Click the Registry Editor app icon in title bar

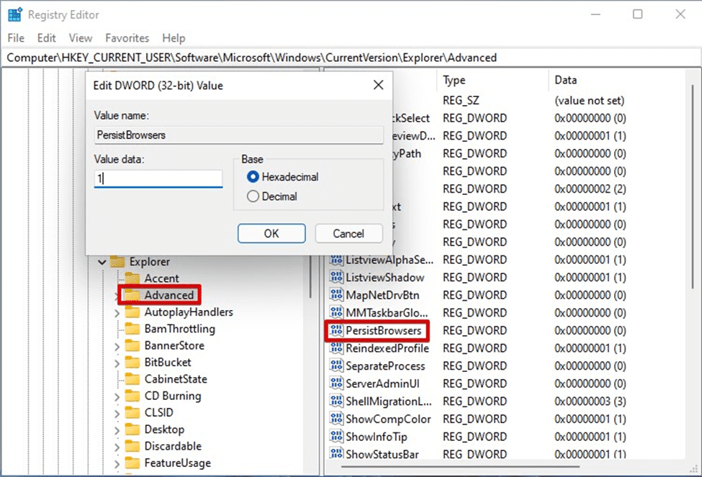14,14
